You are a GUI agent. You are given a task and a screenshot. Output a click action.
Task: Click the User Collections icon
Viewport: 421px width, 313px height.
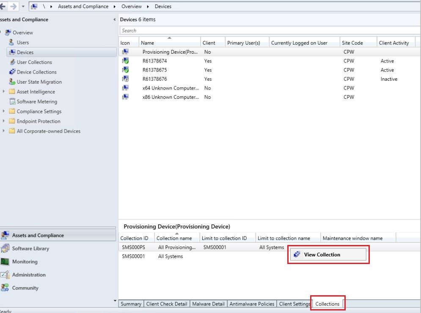pyautogui.click(x=12, y=62)
